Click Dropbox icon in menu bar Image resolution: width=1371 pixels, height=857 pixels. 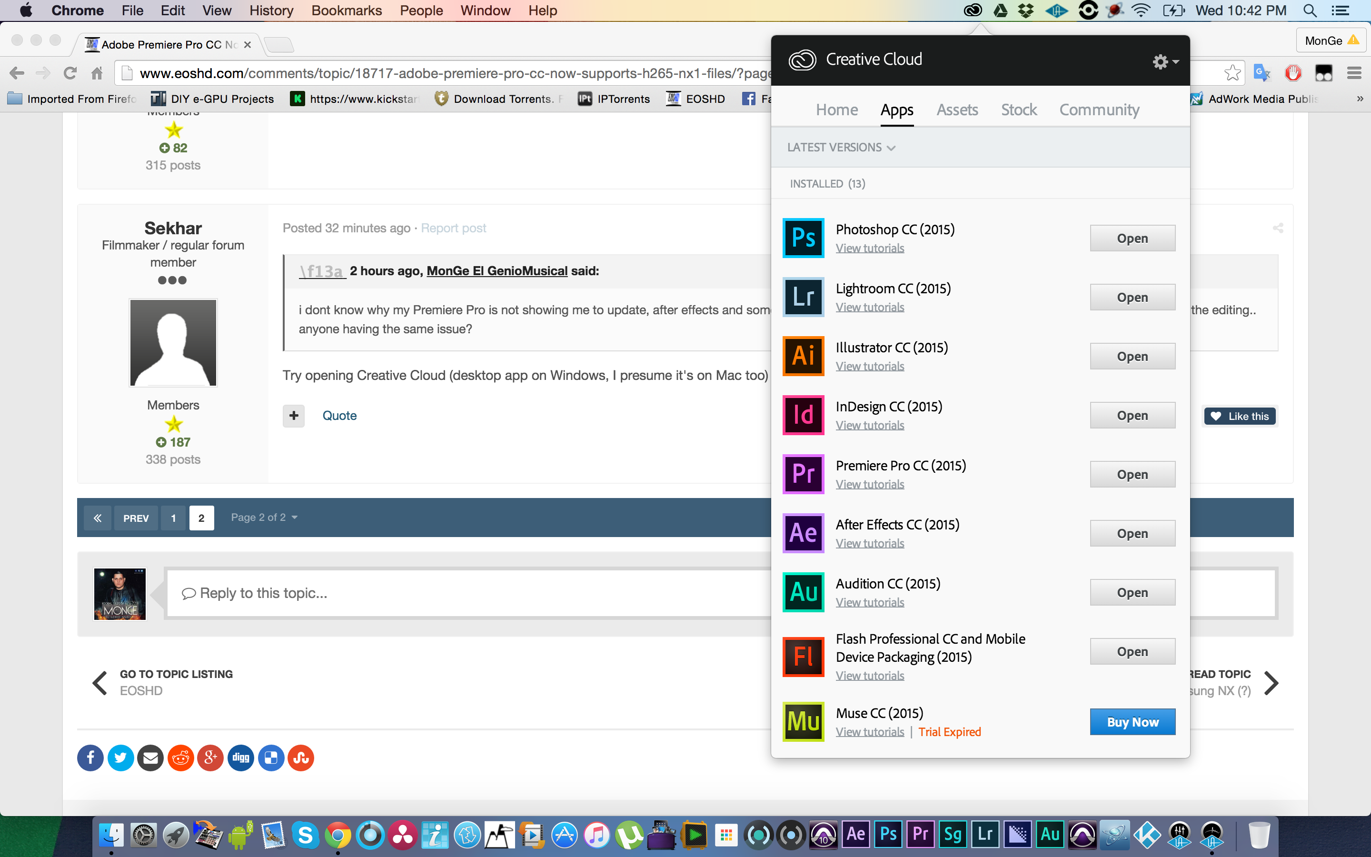tap(1026, 10)
